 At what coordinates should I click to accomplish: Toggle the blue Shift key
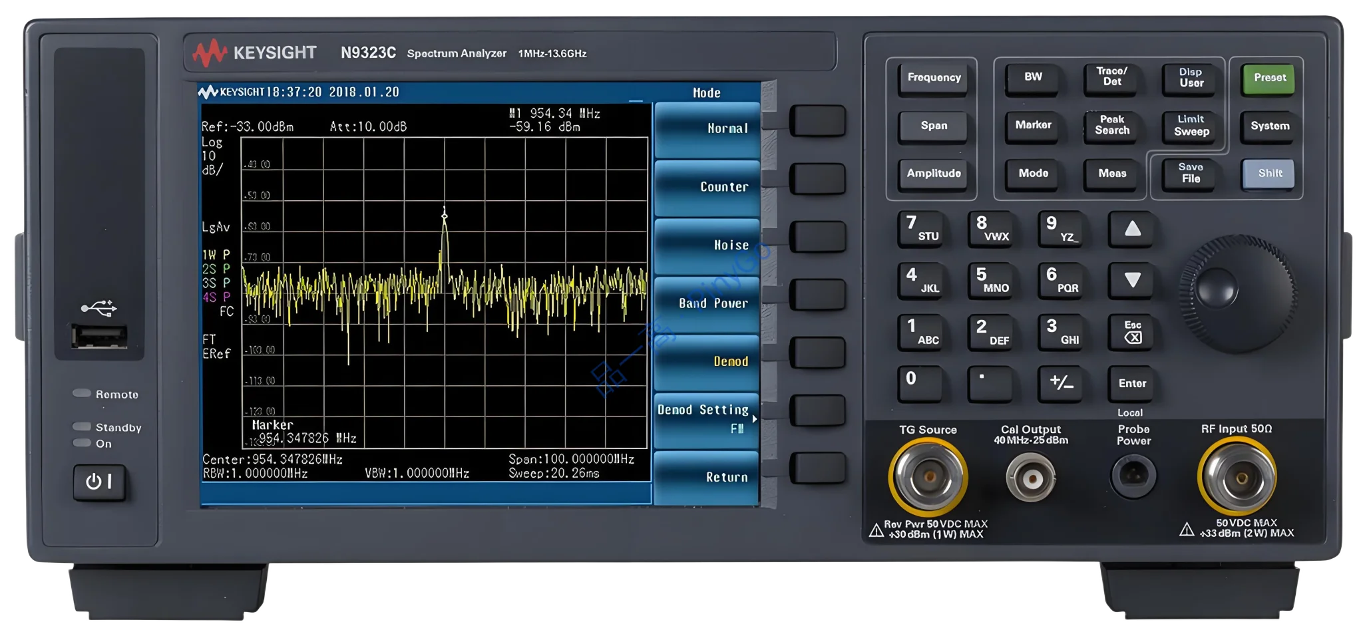pos(1268,174)
